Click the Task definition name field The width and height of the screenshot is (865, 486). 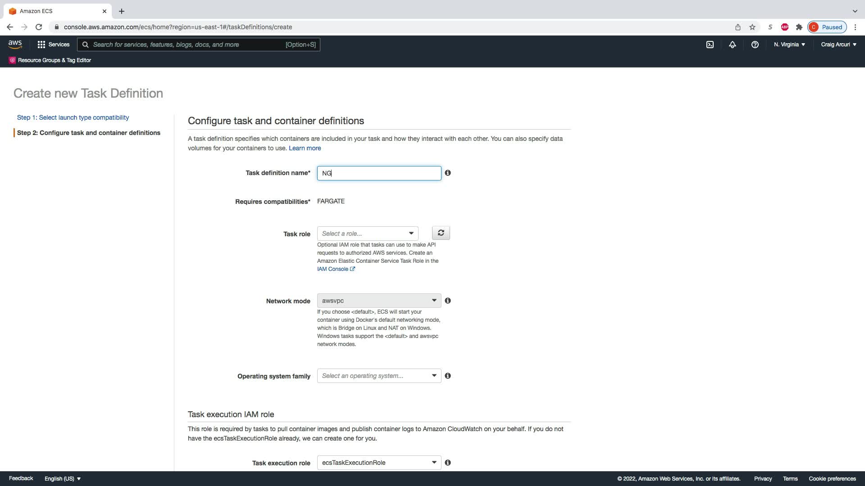(x=379, y=173)
